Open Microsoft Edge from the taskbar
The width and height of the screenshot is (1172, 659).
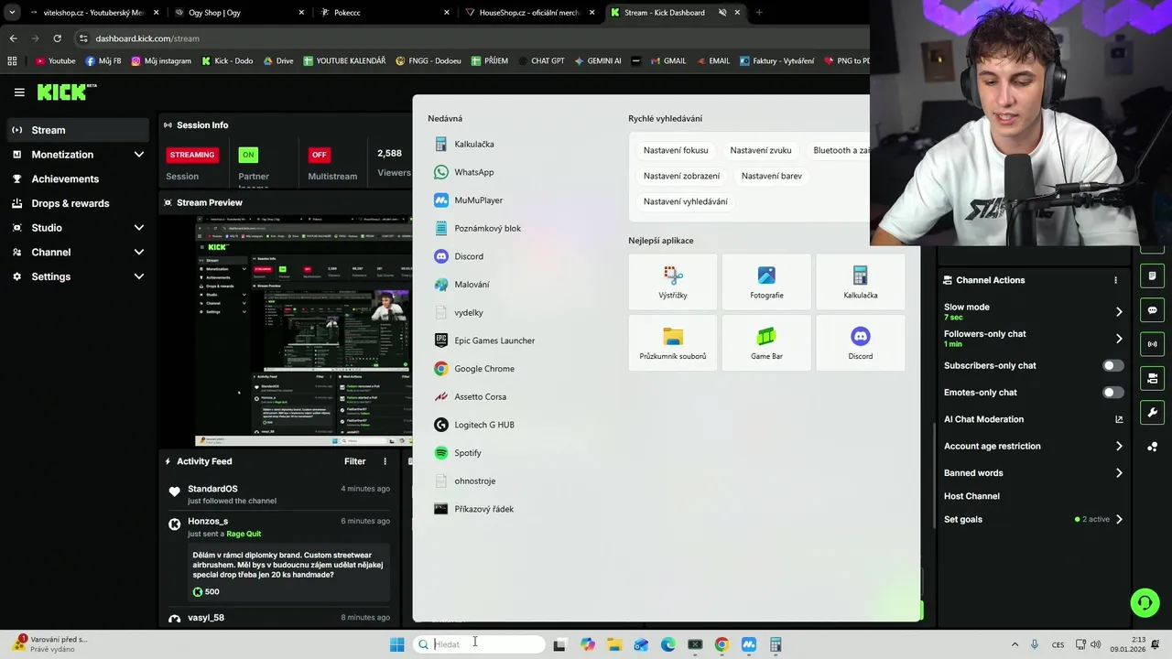tap(668, 644)
